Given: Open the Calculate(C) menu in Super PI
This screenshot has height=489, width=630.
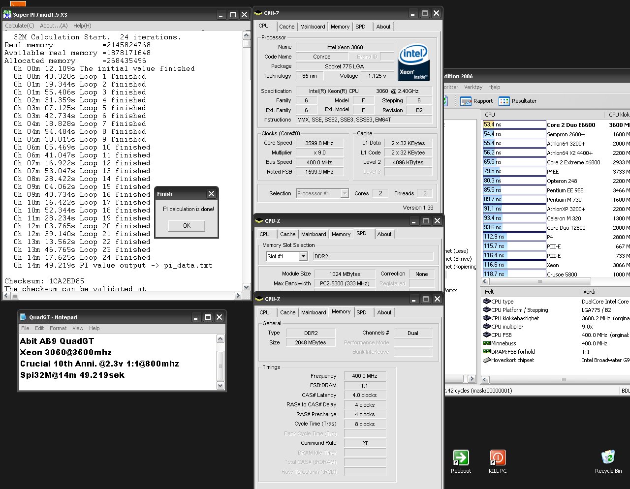Looking at the screenshot, I should click(20, 26).
